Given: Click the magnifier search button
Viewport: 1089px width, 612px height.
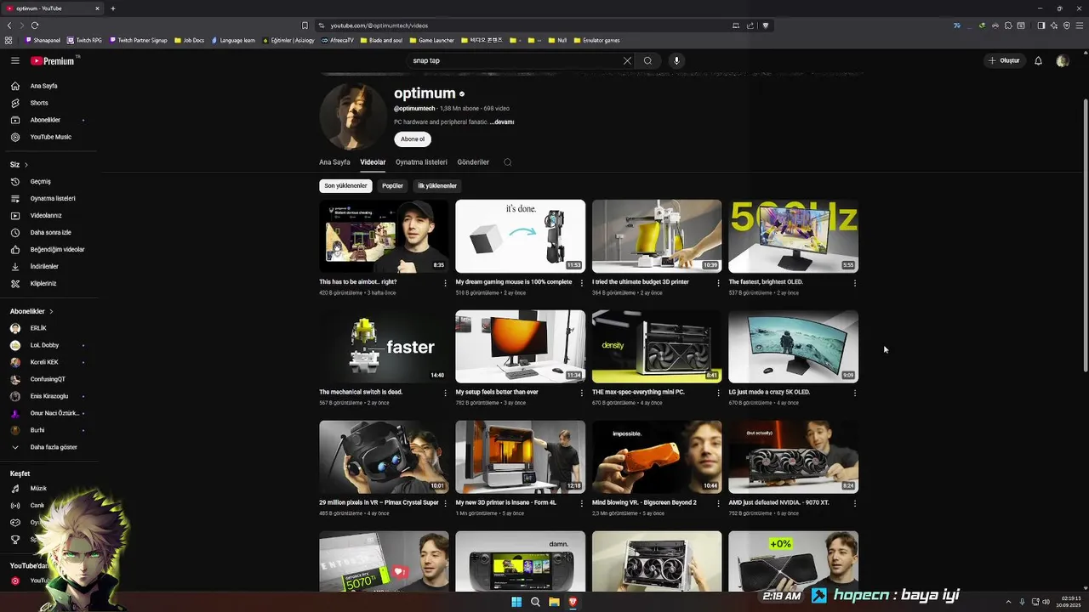Looking at the screenshot, I should click(x=647, y=60).
